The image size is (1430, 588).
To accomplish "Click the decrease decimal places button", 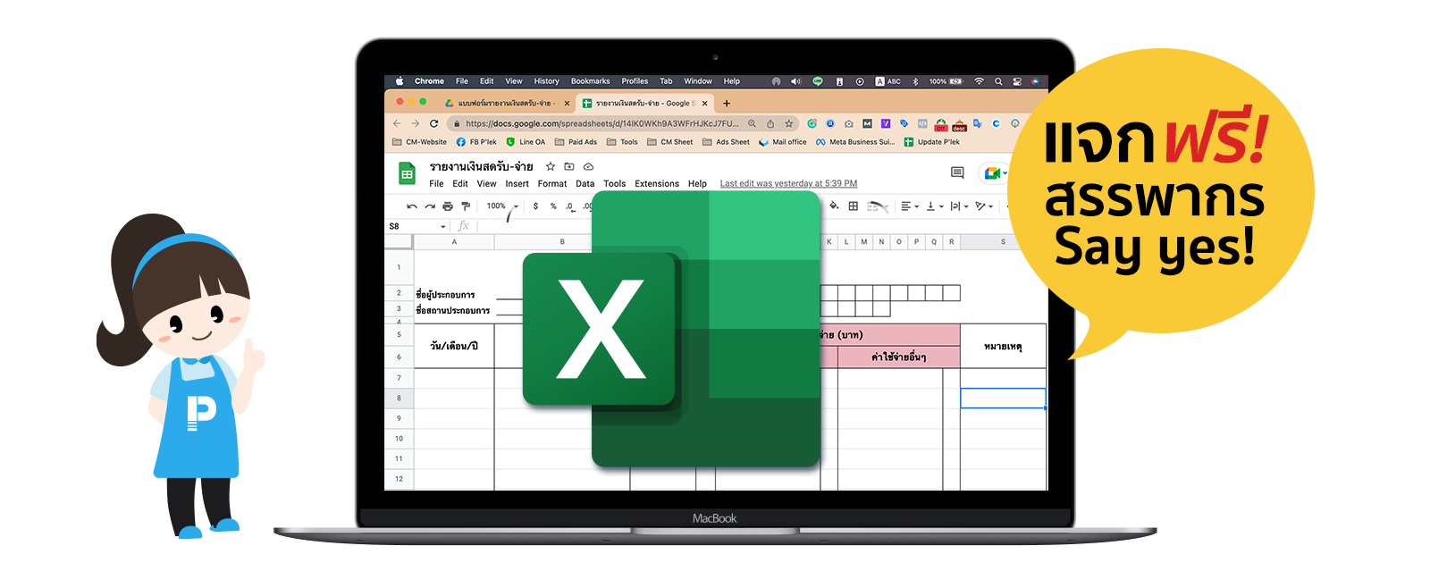I will click(x=570, y=206).
